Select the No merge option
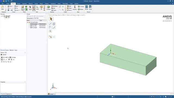This screenshot has width=174, height=98. coord(13,57)
